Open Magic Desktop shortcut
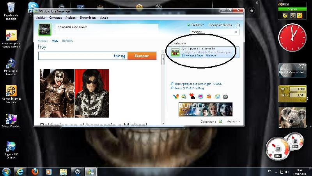Viewport: 312px width, 176px height. click(x=11, y=121)
